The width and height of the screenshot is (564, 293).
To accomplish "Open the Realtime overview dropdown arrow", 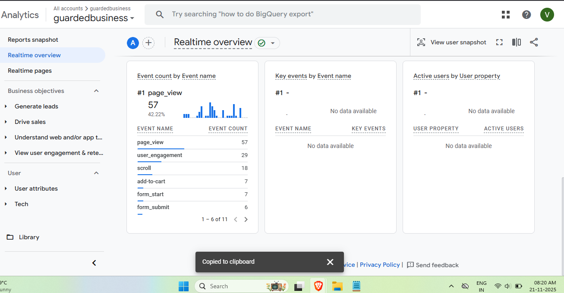I will click(273, 43).
